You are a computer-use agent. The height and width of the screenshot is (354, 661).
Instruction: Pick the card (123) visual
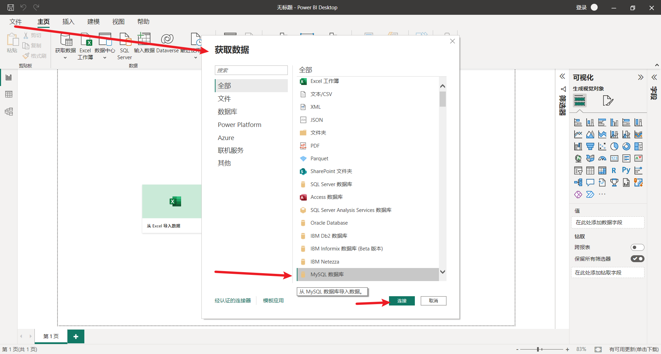(614, 158)
